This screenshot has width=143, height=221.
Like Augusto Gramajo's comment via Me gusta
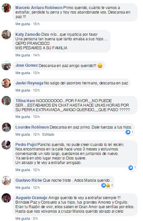(23, 218)
